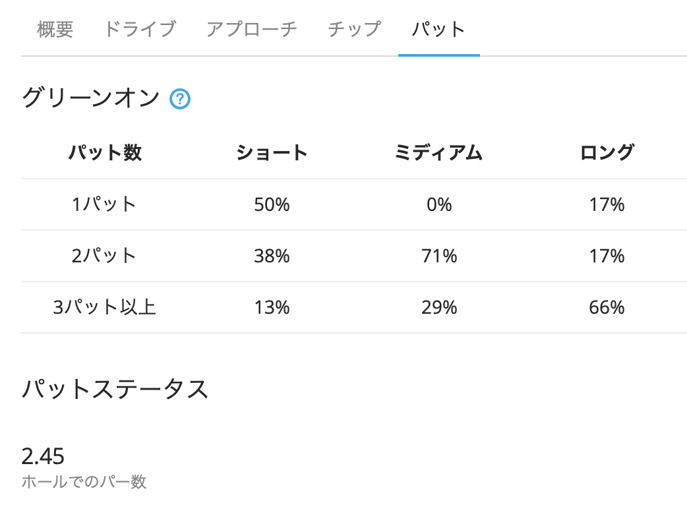Go to the チップ tab
The width and height of the screenshot is (687, 530).
355,30
